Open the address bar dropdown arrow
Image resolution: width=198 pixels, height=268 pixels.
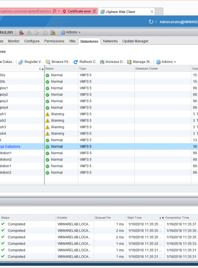(x=59, y=11)
